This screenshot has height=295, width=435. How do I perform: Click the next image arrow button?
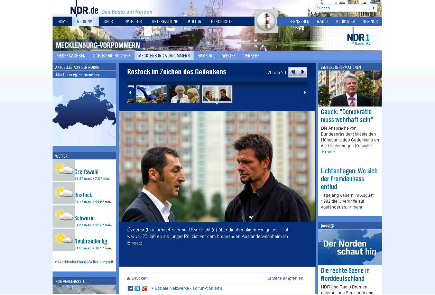coord(302,72)
